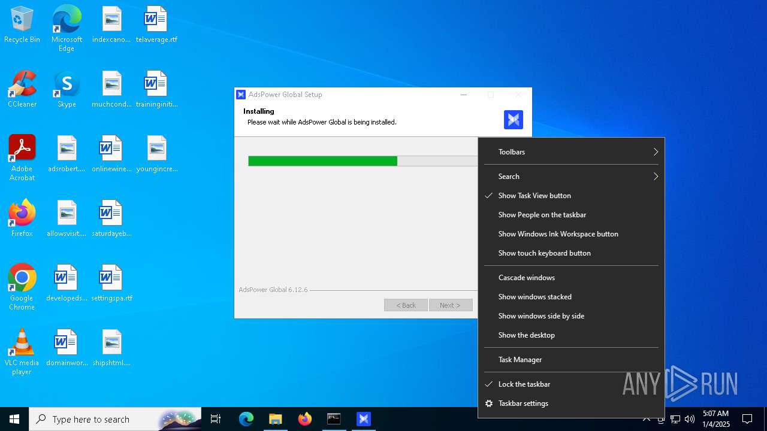Select the muchcond image file icon

111,90
